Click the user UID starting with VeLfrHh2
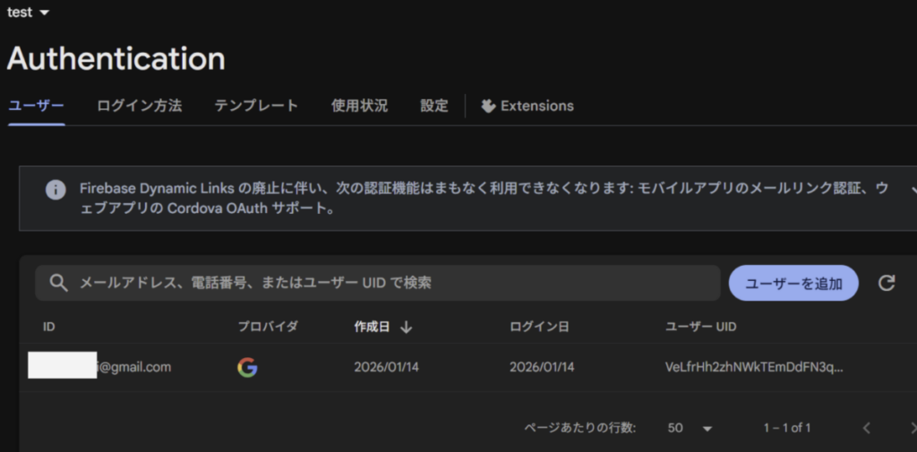Image resolution: width=917 pixels, height=452 pixels. point(753,367)
